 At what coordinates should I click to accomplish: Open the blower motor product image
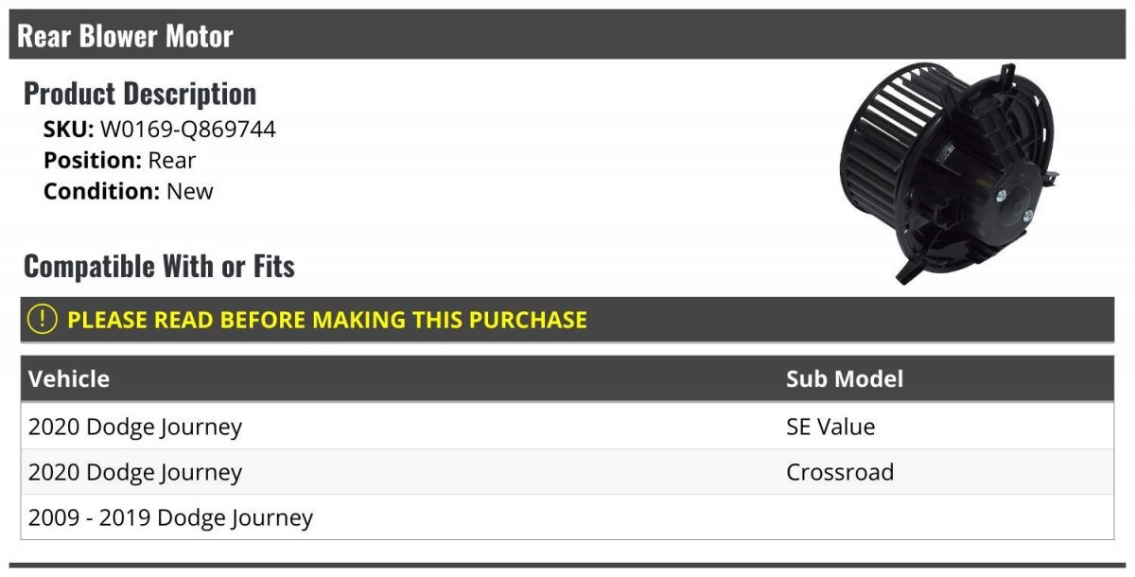click(949, 172)
